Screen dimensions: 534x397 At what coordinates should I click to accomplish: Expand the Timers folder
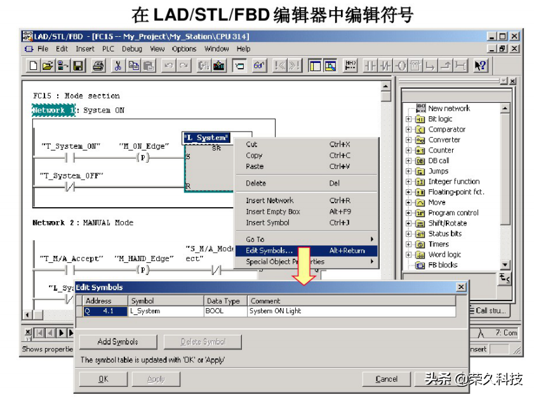click(x=409, y=245)
